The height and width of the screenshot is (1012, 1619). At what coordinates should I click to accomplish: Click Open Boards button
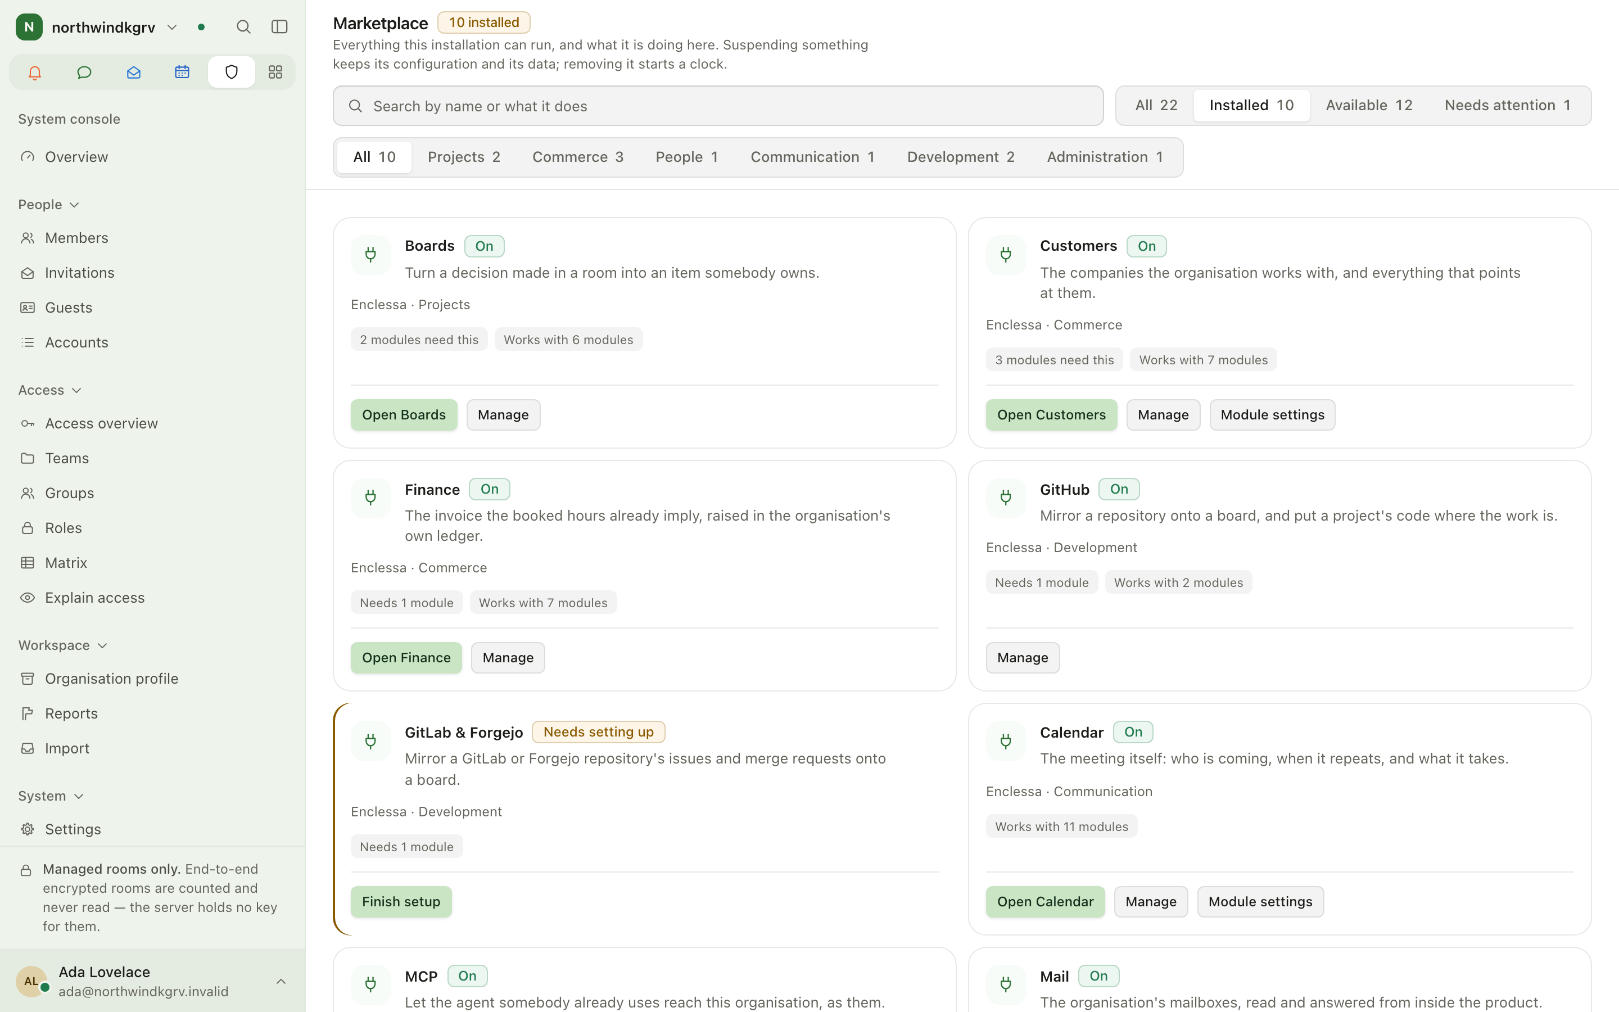(x=404, y=414)
